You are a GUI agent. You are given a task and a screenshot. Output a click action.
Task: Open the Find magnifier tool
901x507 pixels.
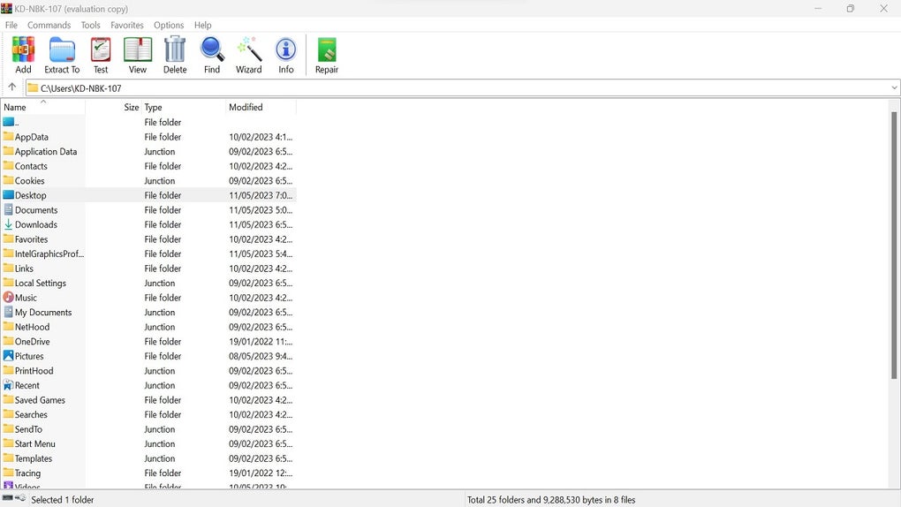(x=212, y=55)
